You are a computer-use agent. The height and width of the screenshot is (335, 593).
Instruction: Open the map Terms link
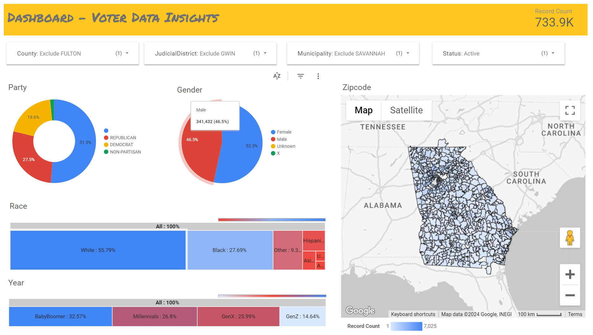[575, 314]
